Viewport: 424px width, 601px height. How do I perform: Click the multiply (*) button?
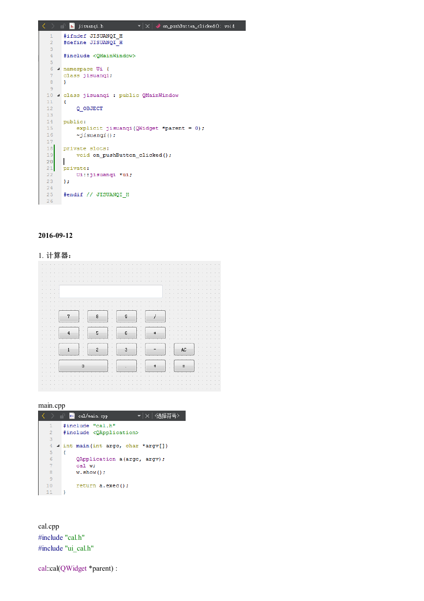pyautogui.click(x=155, y=333)
